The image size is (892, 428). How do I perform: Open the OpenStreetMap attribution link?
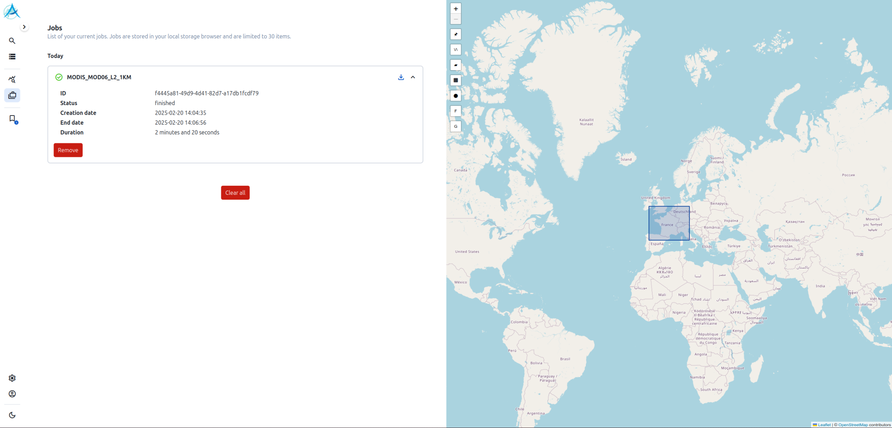click(x=853, y=425)
